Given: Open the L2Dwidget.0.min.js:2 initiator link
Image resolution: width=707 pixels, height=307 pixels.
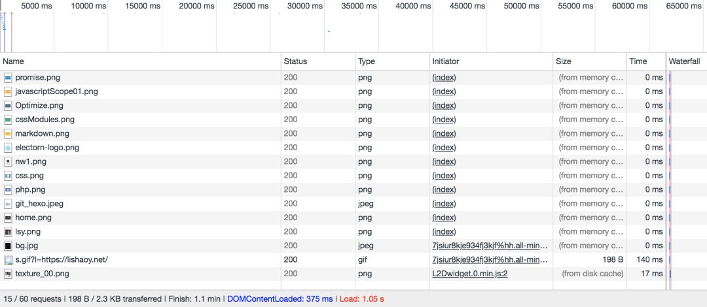Looking at the screenshot, I should click(x=470, y=274).
